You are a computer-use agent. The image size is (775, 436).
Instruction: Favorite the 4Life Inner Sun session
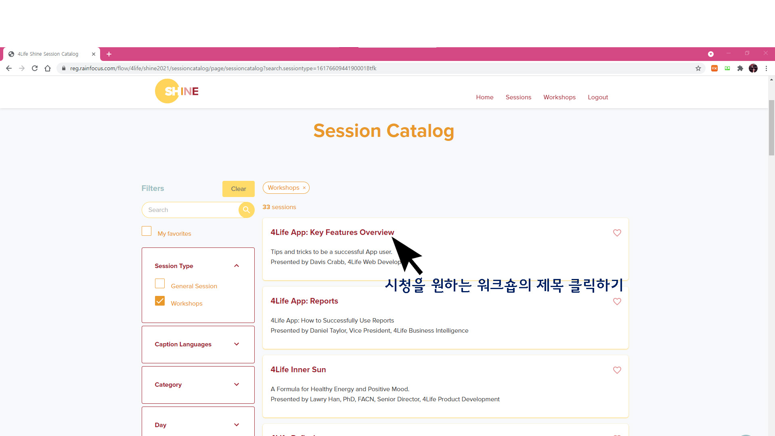point(617,370)
